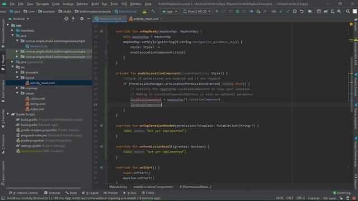This screenshot has height=201, width=358.
Task: Click the yellow inspection warning indicator
Action: click(351, 24)
